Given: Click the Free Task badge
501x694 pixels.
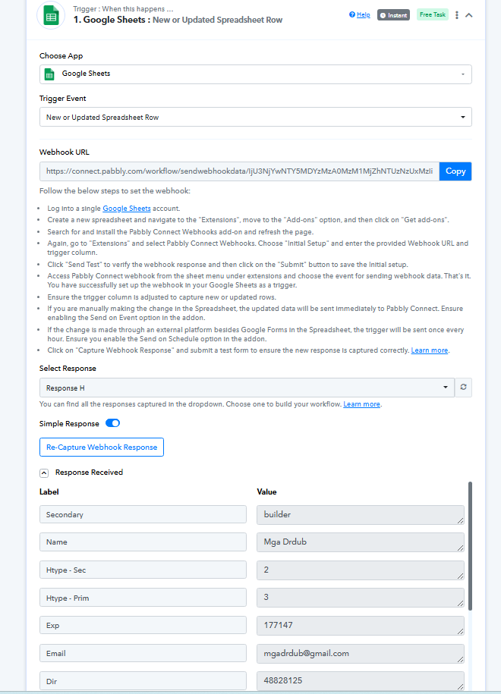Looking at the screenshot, I should point(433,14).
